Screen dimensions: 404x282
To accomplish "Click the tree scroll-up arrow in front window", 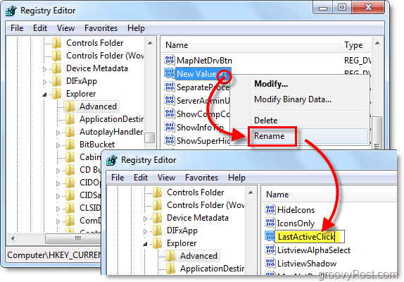I will [x=251, y=192].
